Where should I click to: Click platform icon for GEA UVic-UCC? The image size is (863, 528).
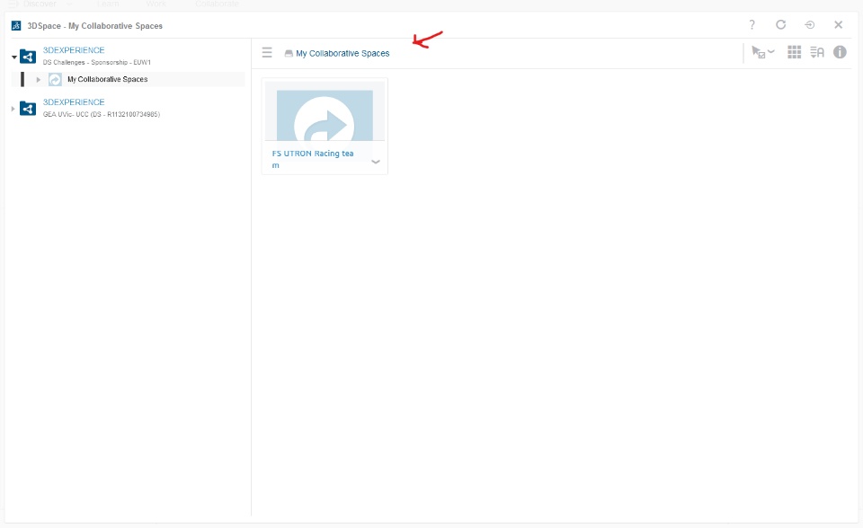(x=28, y=109)
